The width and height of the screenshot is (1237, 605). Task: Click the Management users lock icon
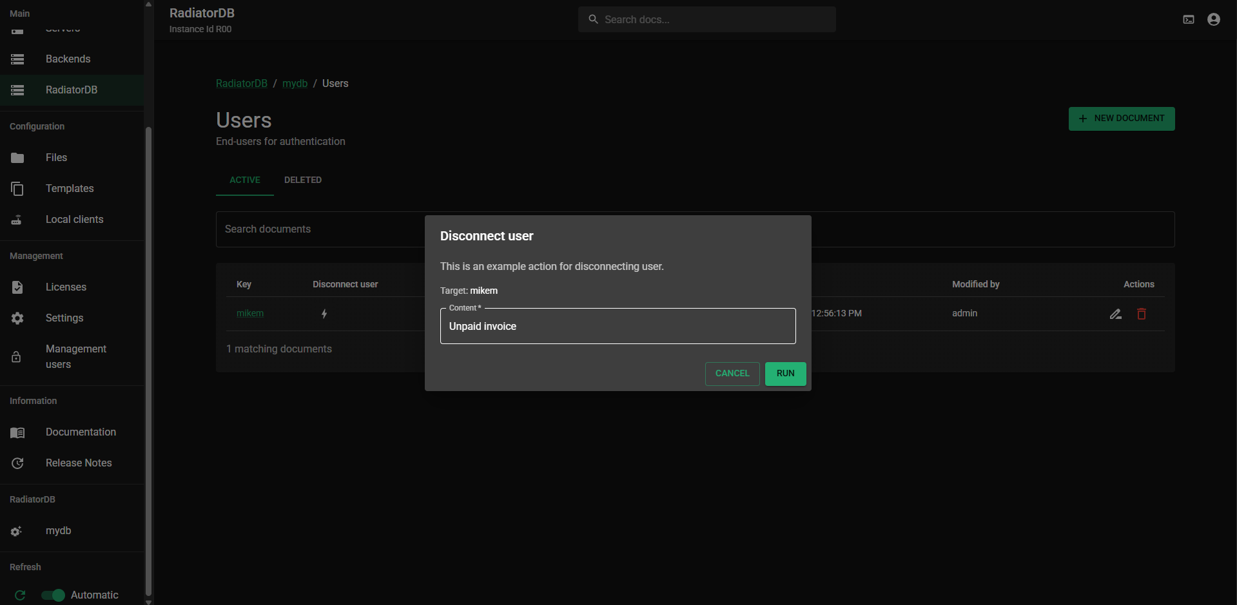(x=17, y=357)
